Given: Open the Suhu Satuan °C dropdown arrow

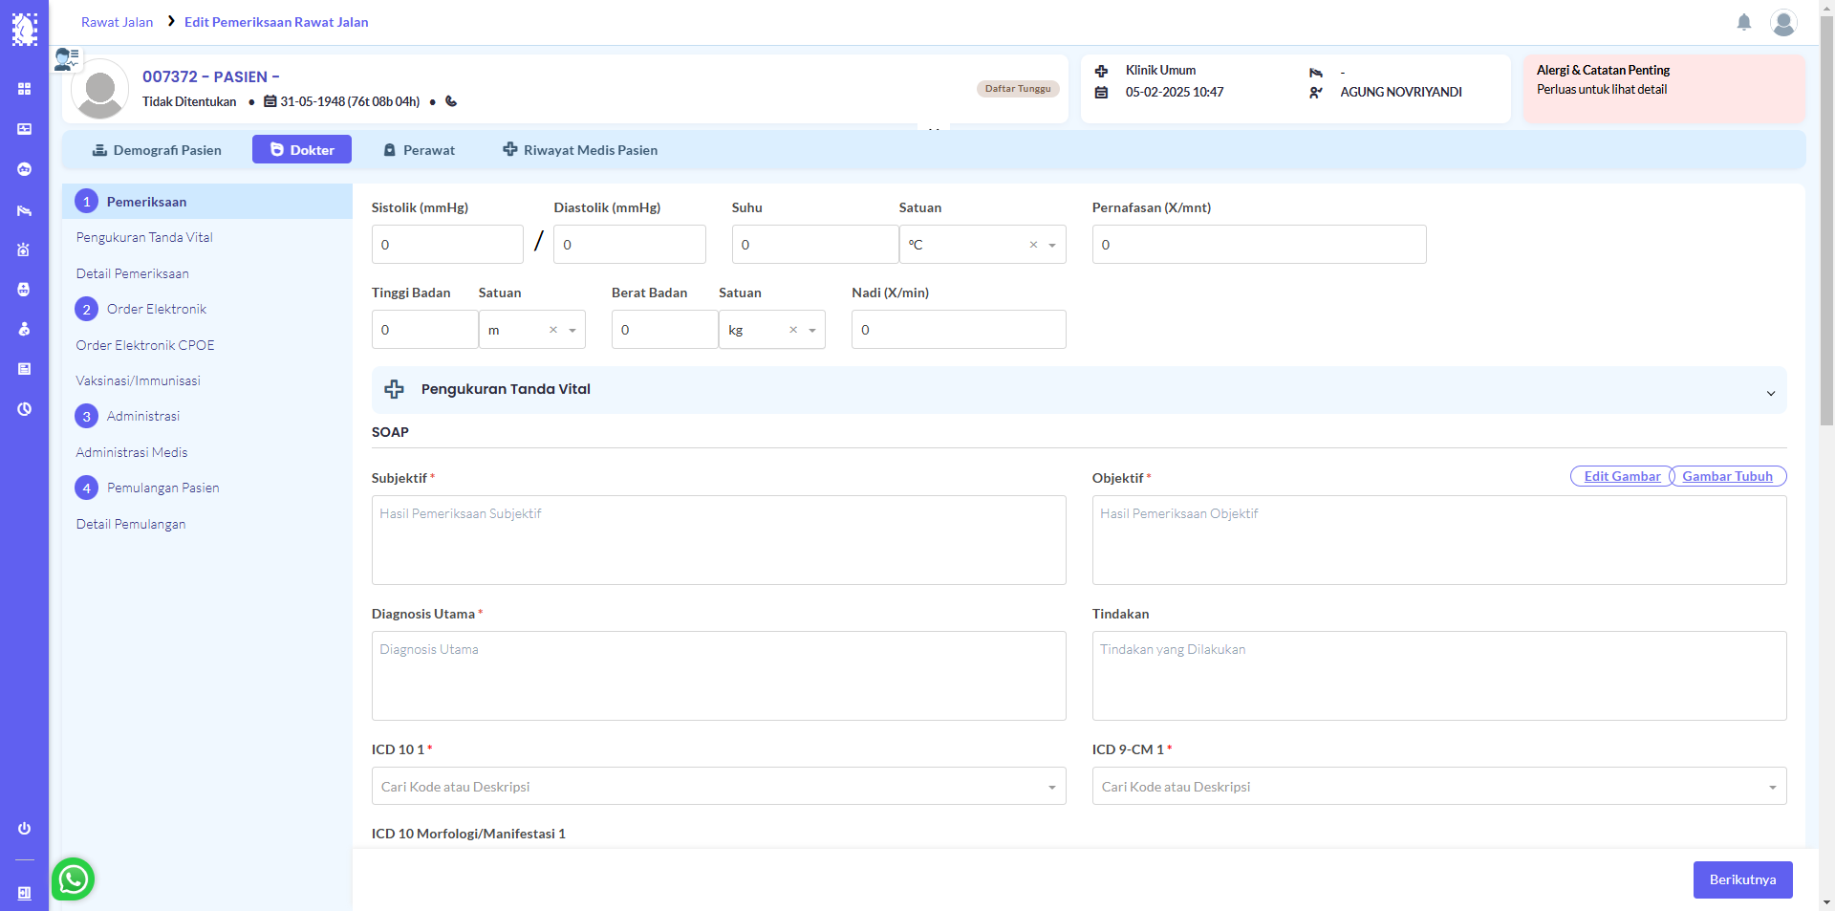Looking at the screenshot, I should pos(1052,246).
